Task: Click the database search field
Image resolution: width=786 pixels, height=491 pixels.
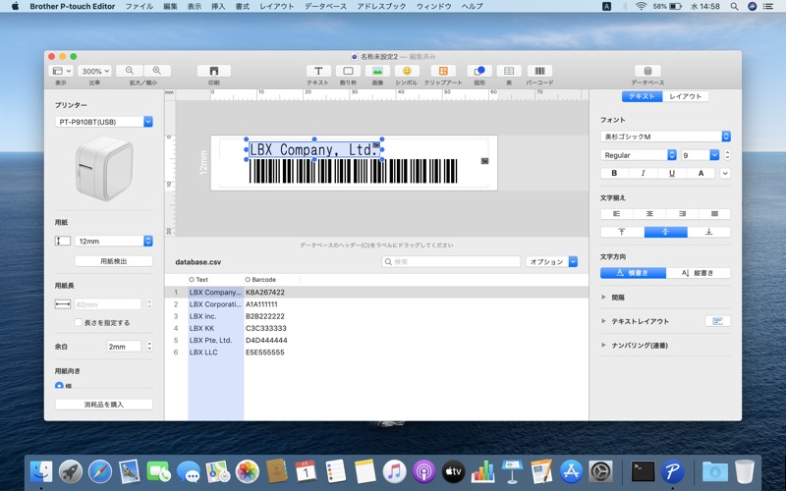Action: click(x=451, y=261)
